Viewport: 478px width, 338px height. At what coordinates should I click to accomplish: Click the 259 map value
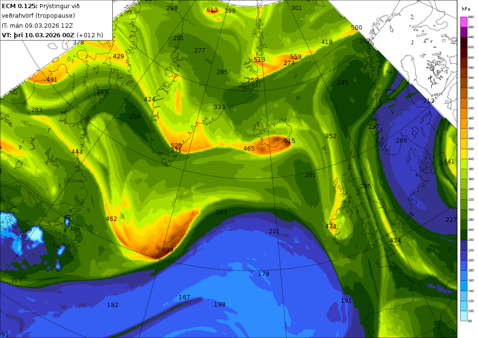coord(253,80)
